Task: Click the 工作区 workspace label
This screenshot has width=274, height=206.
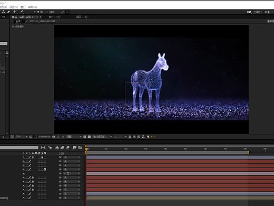Action: pyautogui.click(x=257, y=12)
